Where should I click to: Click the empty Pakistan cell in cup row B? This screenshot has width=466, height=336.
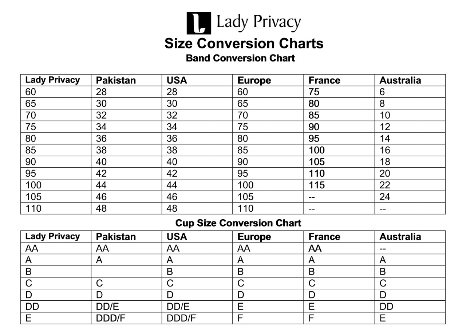pos(126,272)
